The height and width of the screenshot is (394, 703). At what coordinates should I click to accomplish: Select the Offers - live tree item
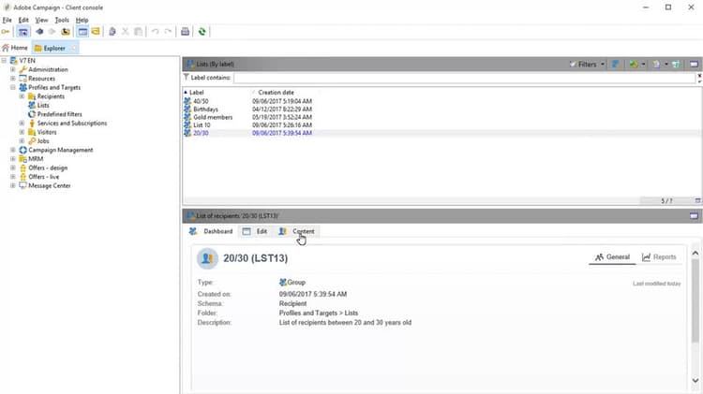click(x=43, y=177)
